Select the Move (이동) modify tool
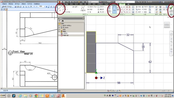The width and height of the screenshot is (174, 98). (x=138, y=7)
